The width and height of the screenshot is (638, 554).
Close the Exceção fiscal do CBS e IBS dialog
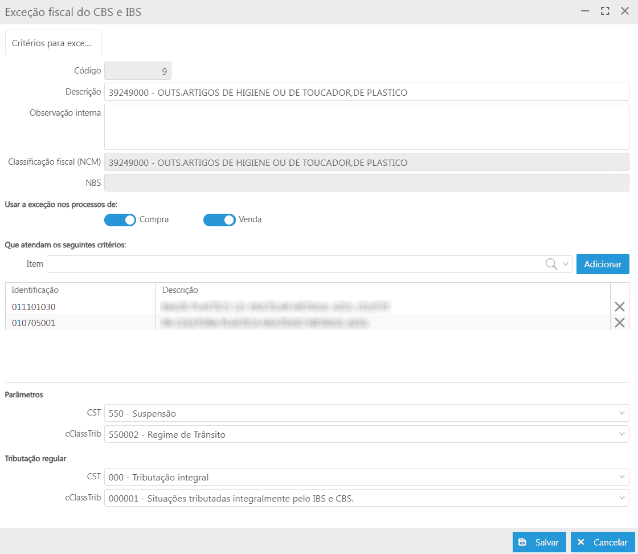[x=624, y=11]
